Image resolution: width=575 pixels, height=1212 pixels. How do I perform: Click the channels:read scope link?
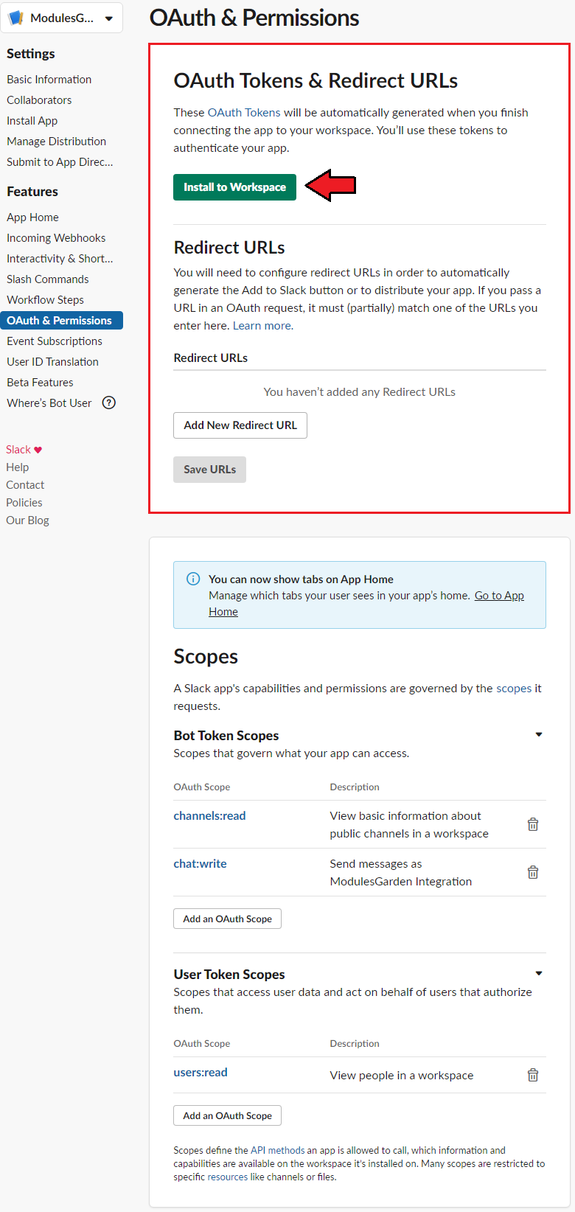click(209, 815)
